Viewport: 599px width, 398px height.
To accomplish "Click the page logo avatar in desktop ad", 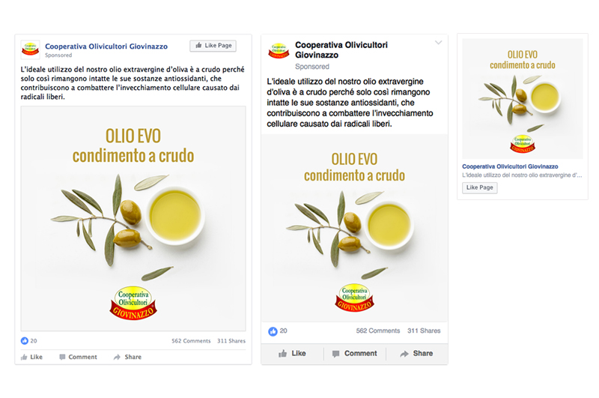I will click(30, 49).
